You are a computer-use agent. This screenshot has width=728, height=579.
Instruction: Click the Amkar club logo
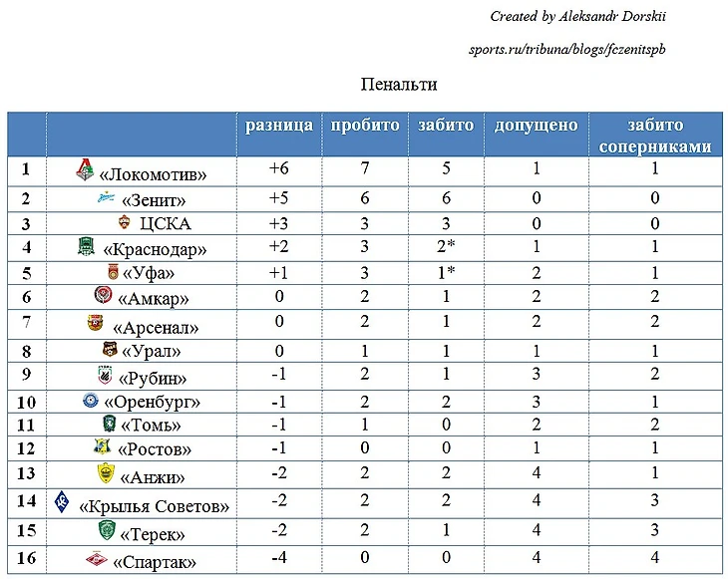pyautogui.click(x=103, y=295)
